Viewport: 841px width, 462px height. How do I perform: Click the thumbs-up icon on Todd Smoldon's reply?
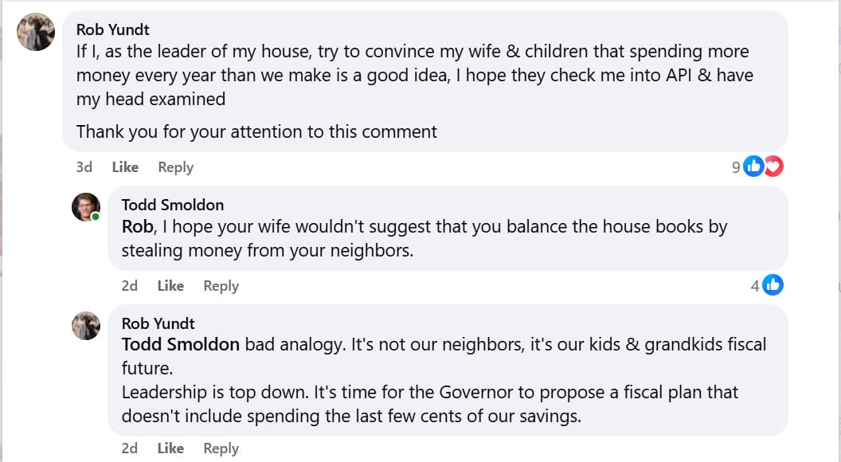click(773, 285)
